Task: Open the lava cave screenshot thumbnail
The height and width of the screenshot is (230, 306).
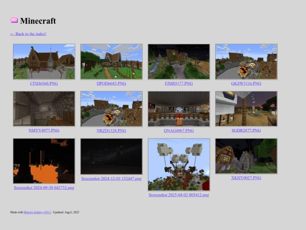Action: (44, 161)
